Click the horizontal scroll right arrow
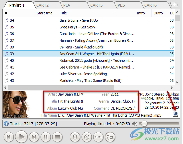The height and width of the screenshot is (144, 183). [171, 88]
